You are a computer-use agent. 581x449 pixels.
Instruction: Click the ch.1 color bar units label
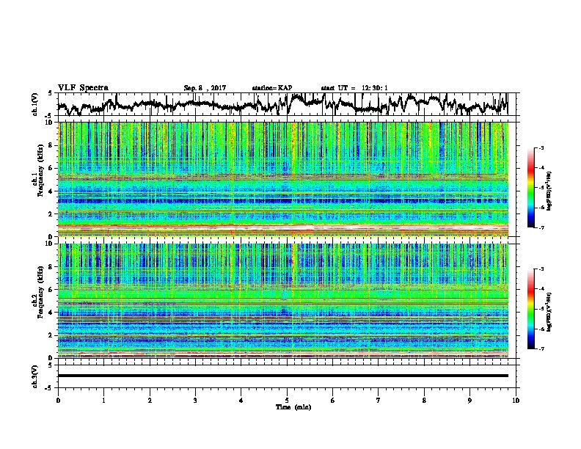549,191
